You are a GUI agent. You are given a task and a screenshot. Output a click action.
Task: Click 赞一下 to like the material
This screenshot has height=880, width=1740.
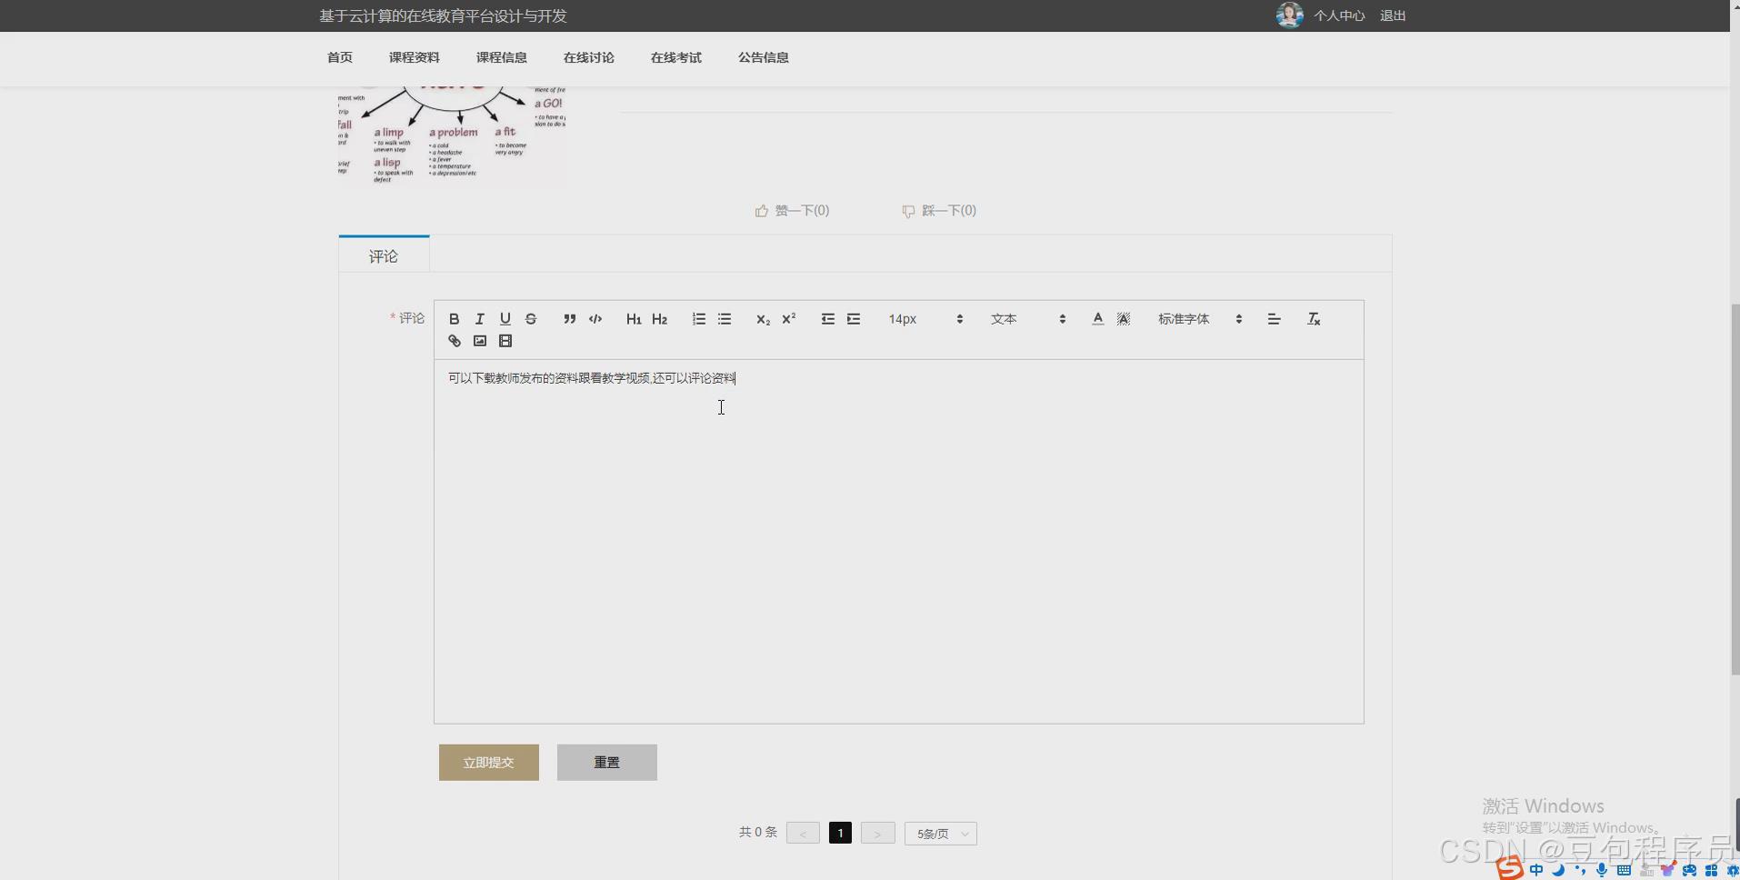793,210
